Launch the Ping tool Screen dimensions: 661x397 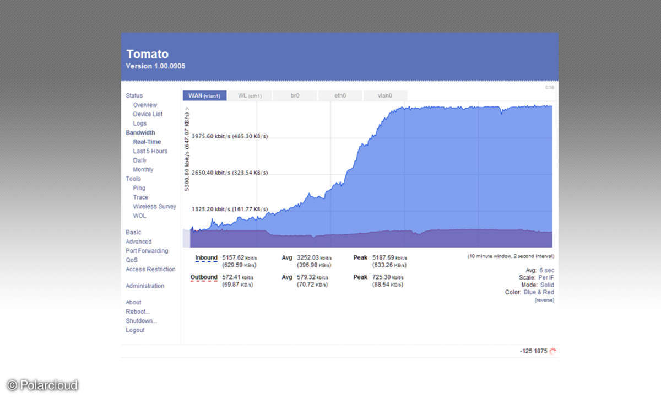[x=139, y=188]
